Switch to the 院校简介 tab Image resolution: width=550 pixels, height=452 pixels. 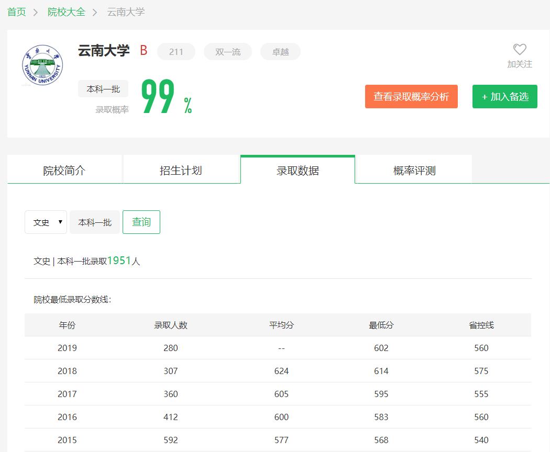tap(64, 171)
